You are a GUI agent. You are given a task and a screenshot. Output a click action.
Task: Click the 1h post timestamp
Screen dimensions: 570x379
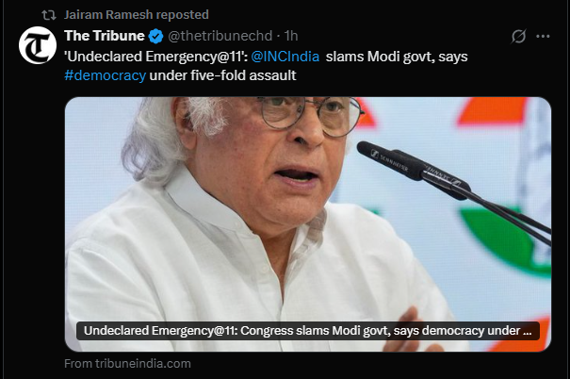pyautogui.click(x=291, y=36)
